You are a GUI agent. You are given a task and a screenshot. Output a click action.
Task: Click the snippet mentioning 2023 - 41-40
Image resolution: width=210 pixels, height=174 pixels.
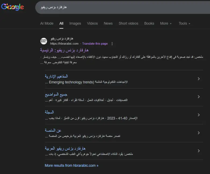tap(91, 118)
